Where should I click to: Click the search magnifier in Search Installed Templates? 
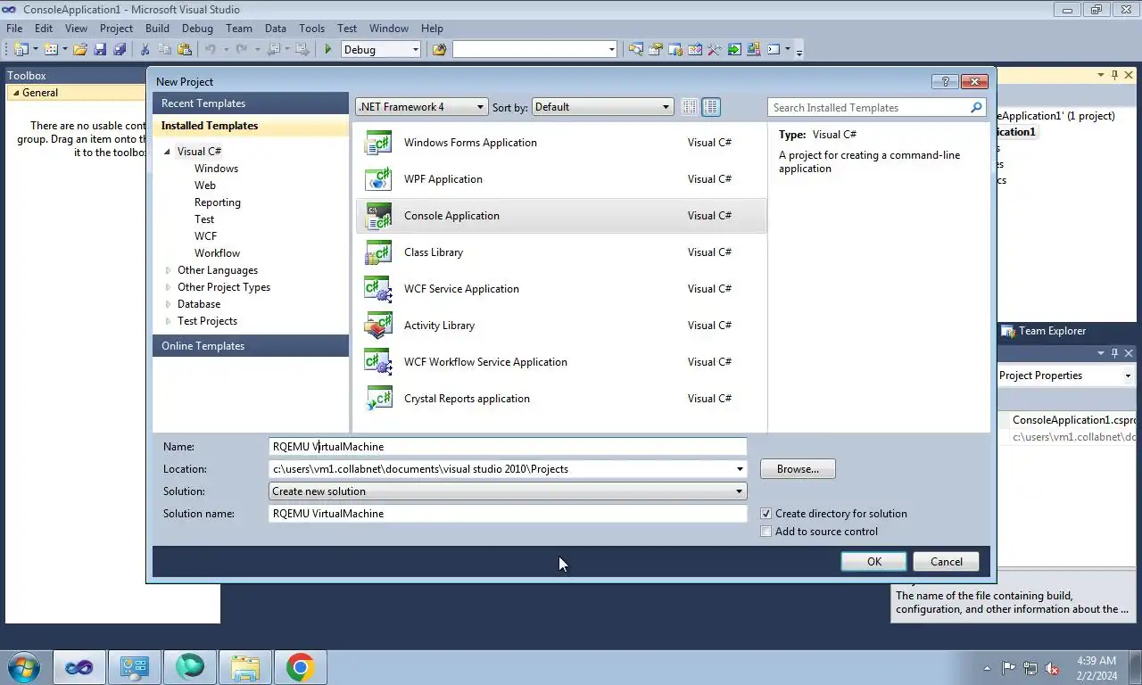click(x=976, y=107)
